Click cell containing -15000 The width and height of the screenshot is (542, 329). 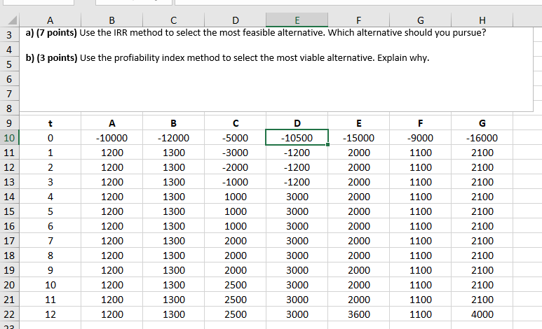(x=359, y=138)
